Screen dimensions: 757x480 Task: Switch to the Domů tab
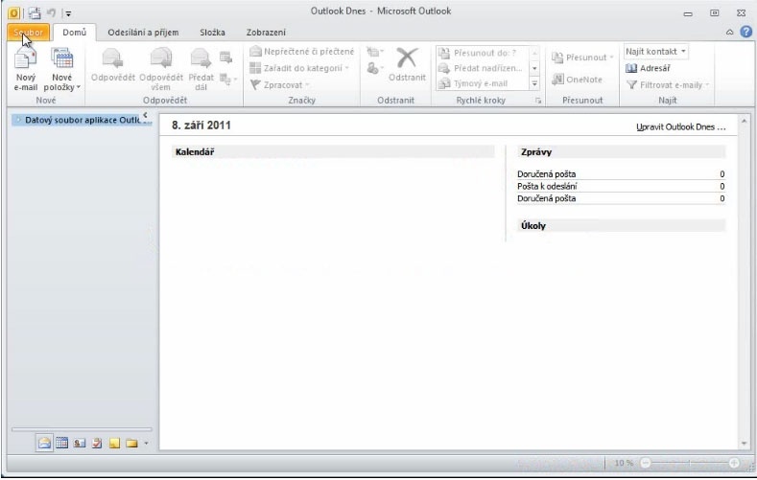pos(74,33)
